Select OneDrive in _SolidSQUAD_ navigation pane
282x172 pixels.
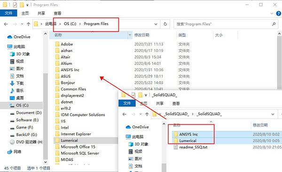click(137, 127)
